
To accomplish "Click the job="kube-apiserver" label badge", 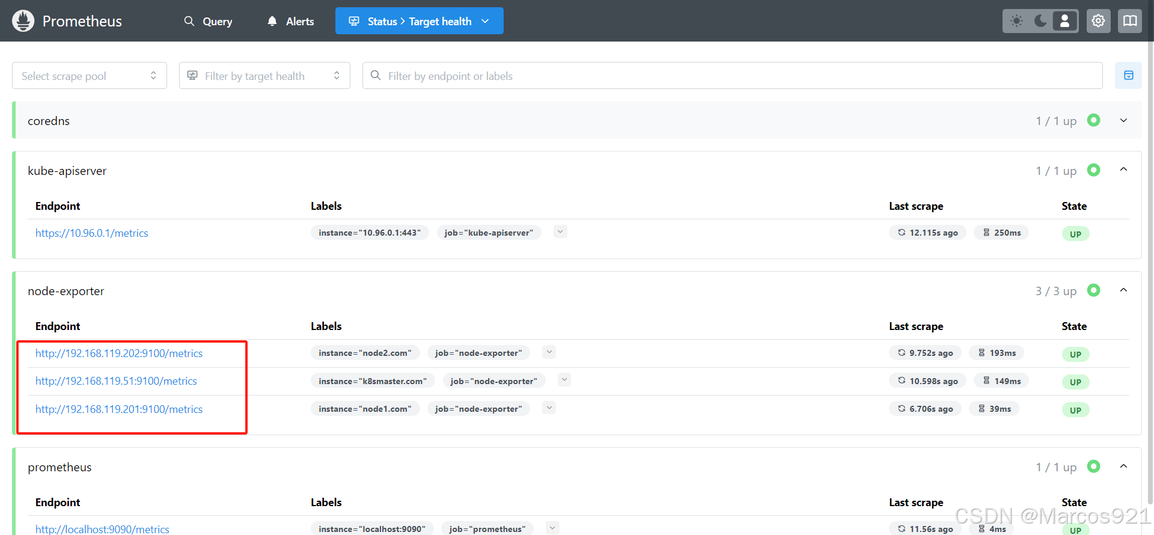I will click(x=489, y=233).
